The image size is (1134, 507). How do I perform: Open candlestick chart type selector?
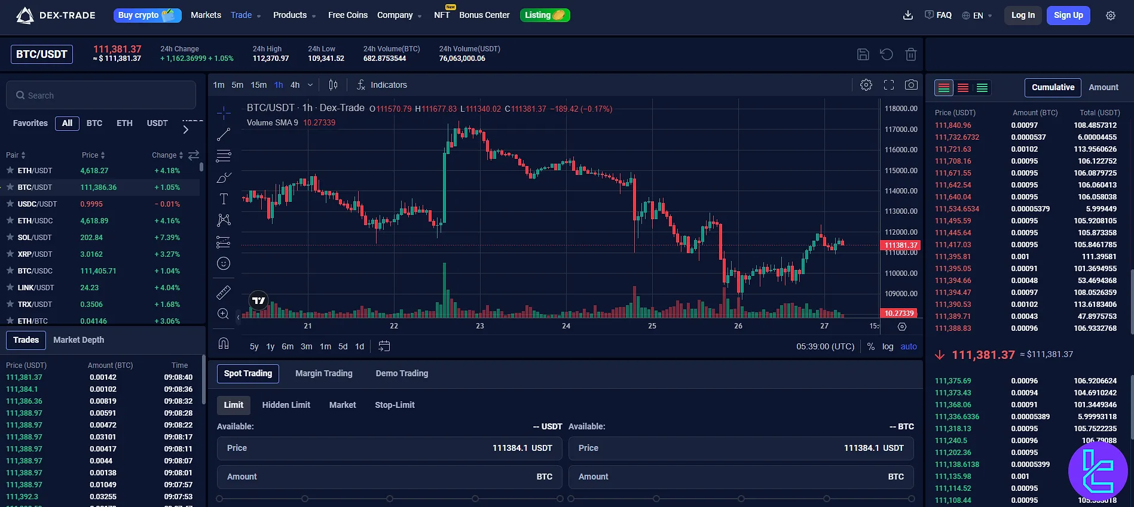click(x=333, y=85)
